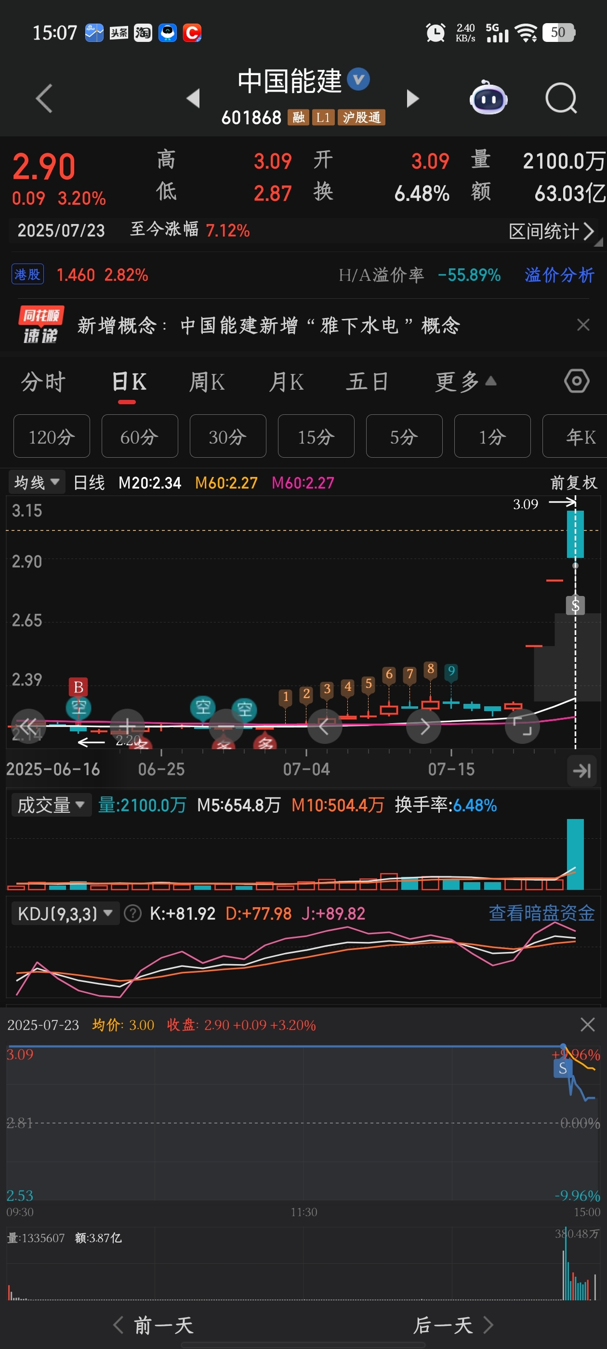
Task: Go to 后一天 next day
Action: (x=453, y=1325)
